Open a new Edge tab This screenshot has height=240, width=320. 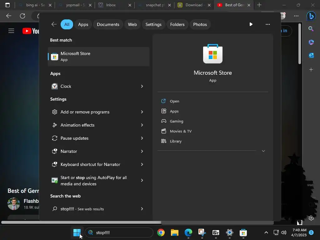click(259, 5)
